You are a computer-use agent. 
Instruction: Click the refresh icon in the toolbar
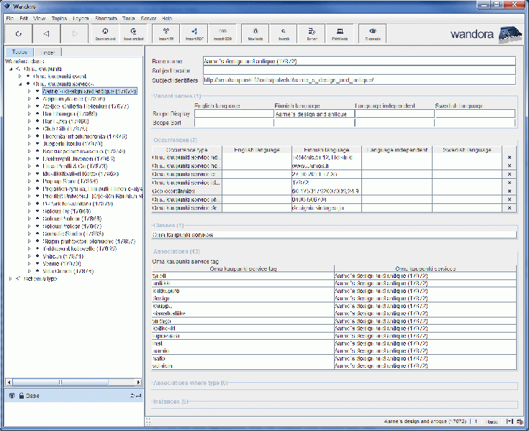tap(18, 33)
